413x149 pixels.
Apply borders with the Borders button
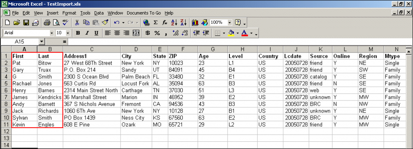click(217, 33)
